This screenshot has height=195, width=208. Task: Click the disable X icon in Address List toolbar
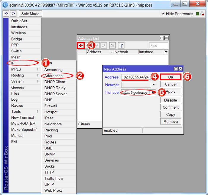pyautogui.click(x=103, y=46)
